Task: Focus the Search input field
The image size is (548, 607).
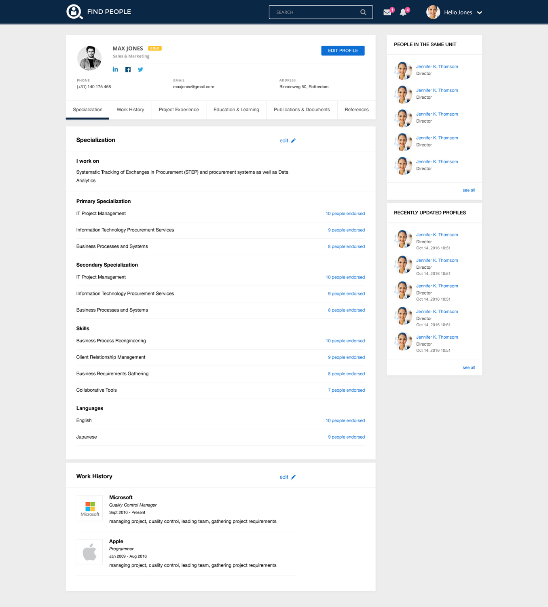Action: (315, 12)
